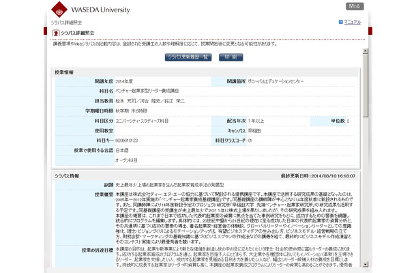Open the マニュアル link
Screen dimensions: 416x273
pyautogui.click(x=353, y=23)
